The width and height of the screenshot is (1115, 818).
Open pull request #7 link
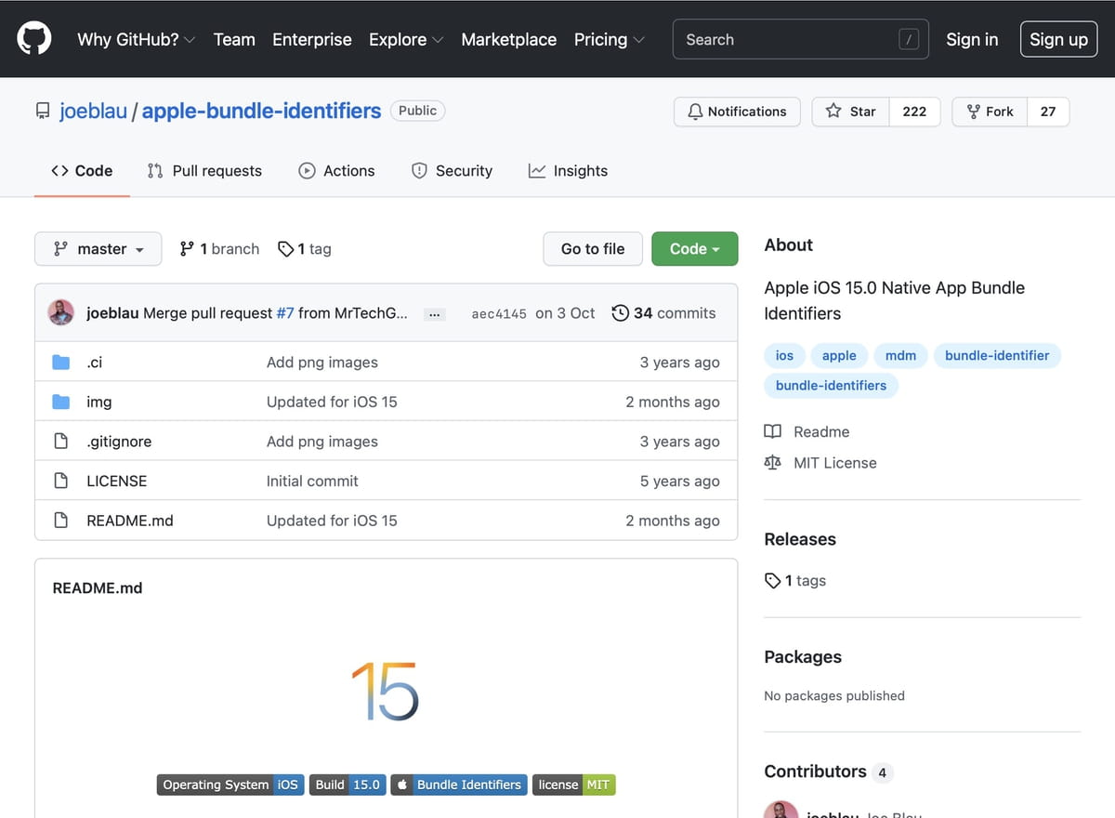click(284, 313)
